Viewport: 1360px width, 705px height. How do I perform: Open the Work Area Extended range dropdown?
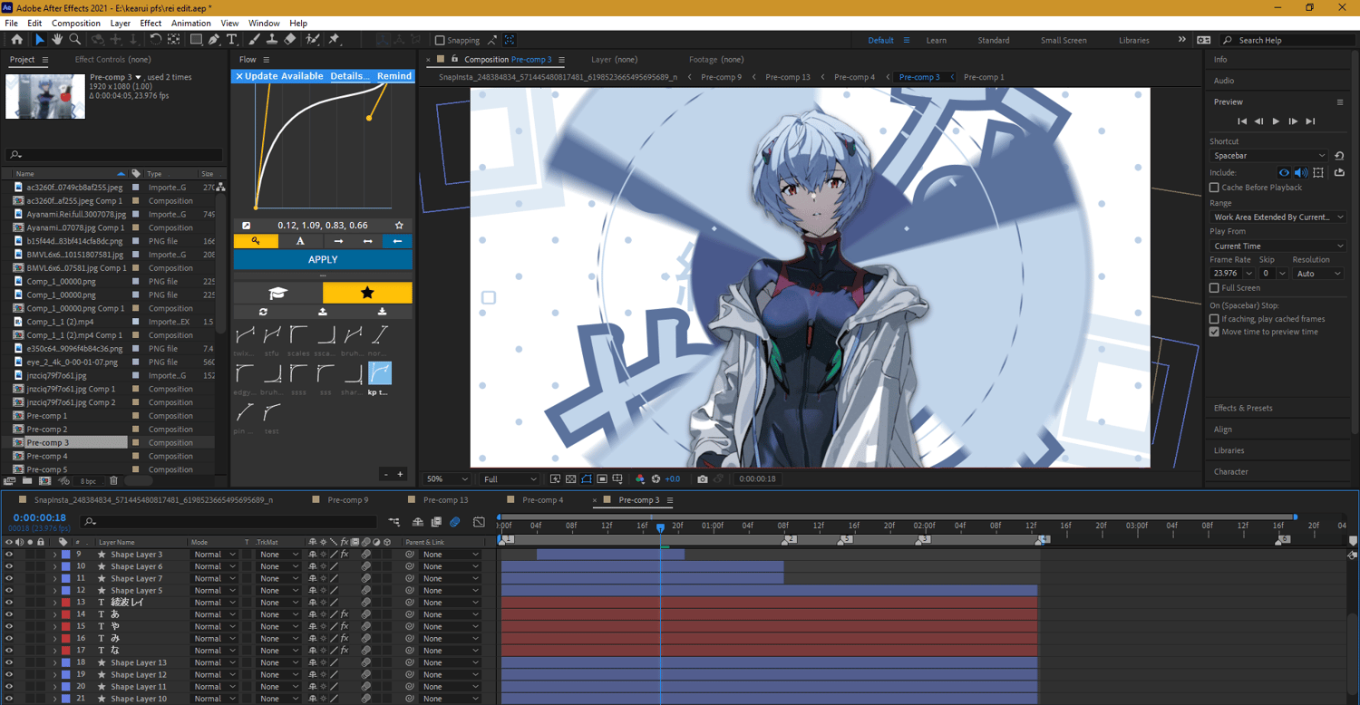(x=1278, y=217)
